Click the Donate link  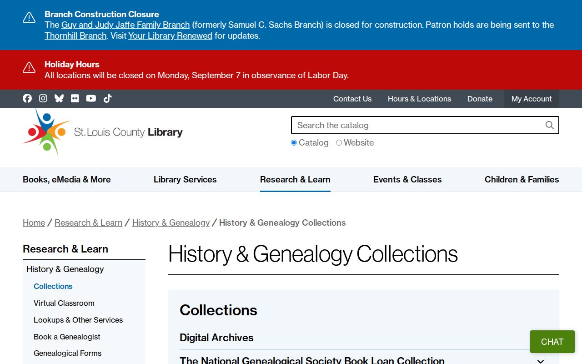click(480, 99)
